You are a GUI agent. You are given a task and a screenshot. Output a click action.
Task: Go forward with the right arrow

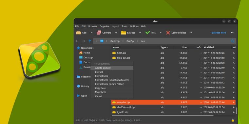click(x=83, y=41)
